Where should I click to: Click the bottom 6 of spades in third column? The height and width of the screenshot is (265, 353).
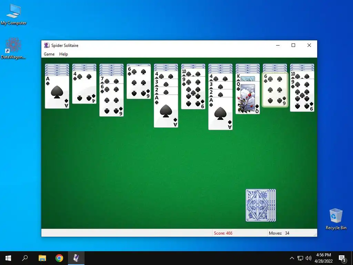click(x=111, y=100)
